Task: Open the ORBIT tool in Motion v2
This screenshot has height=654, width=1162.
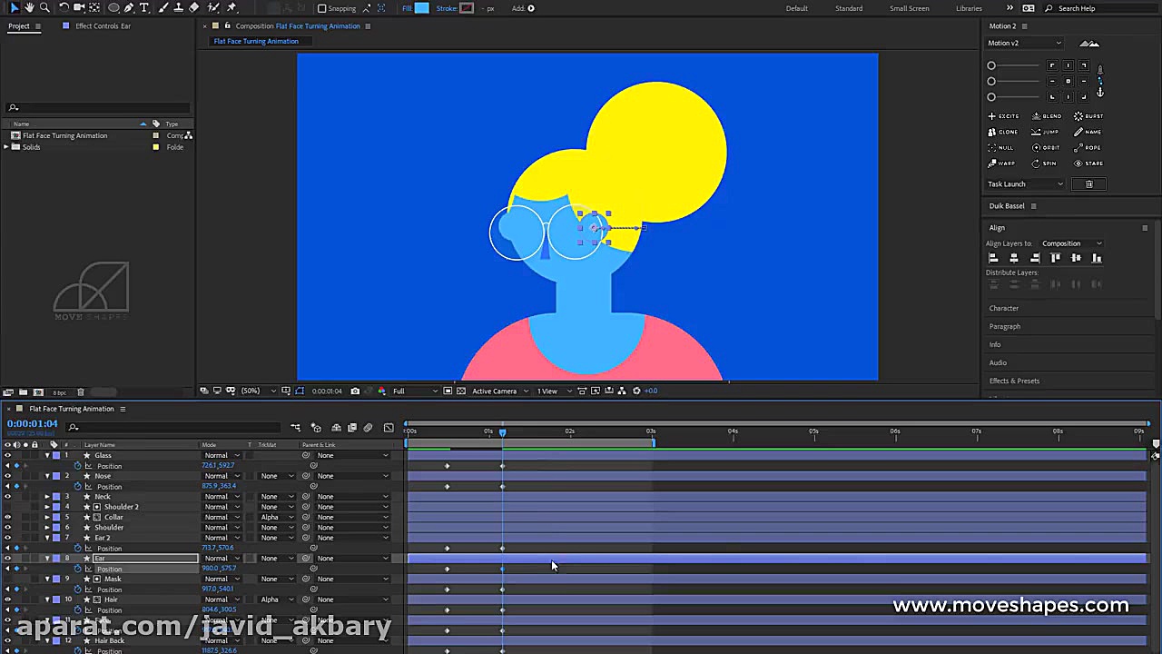Action: pos(1045,147)
